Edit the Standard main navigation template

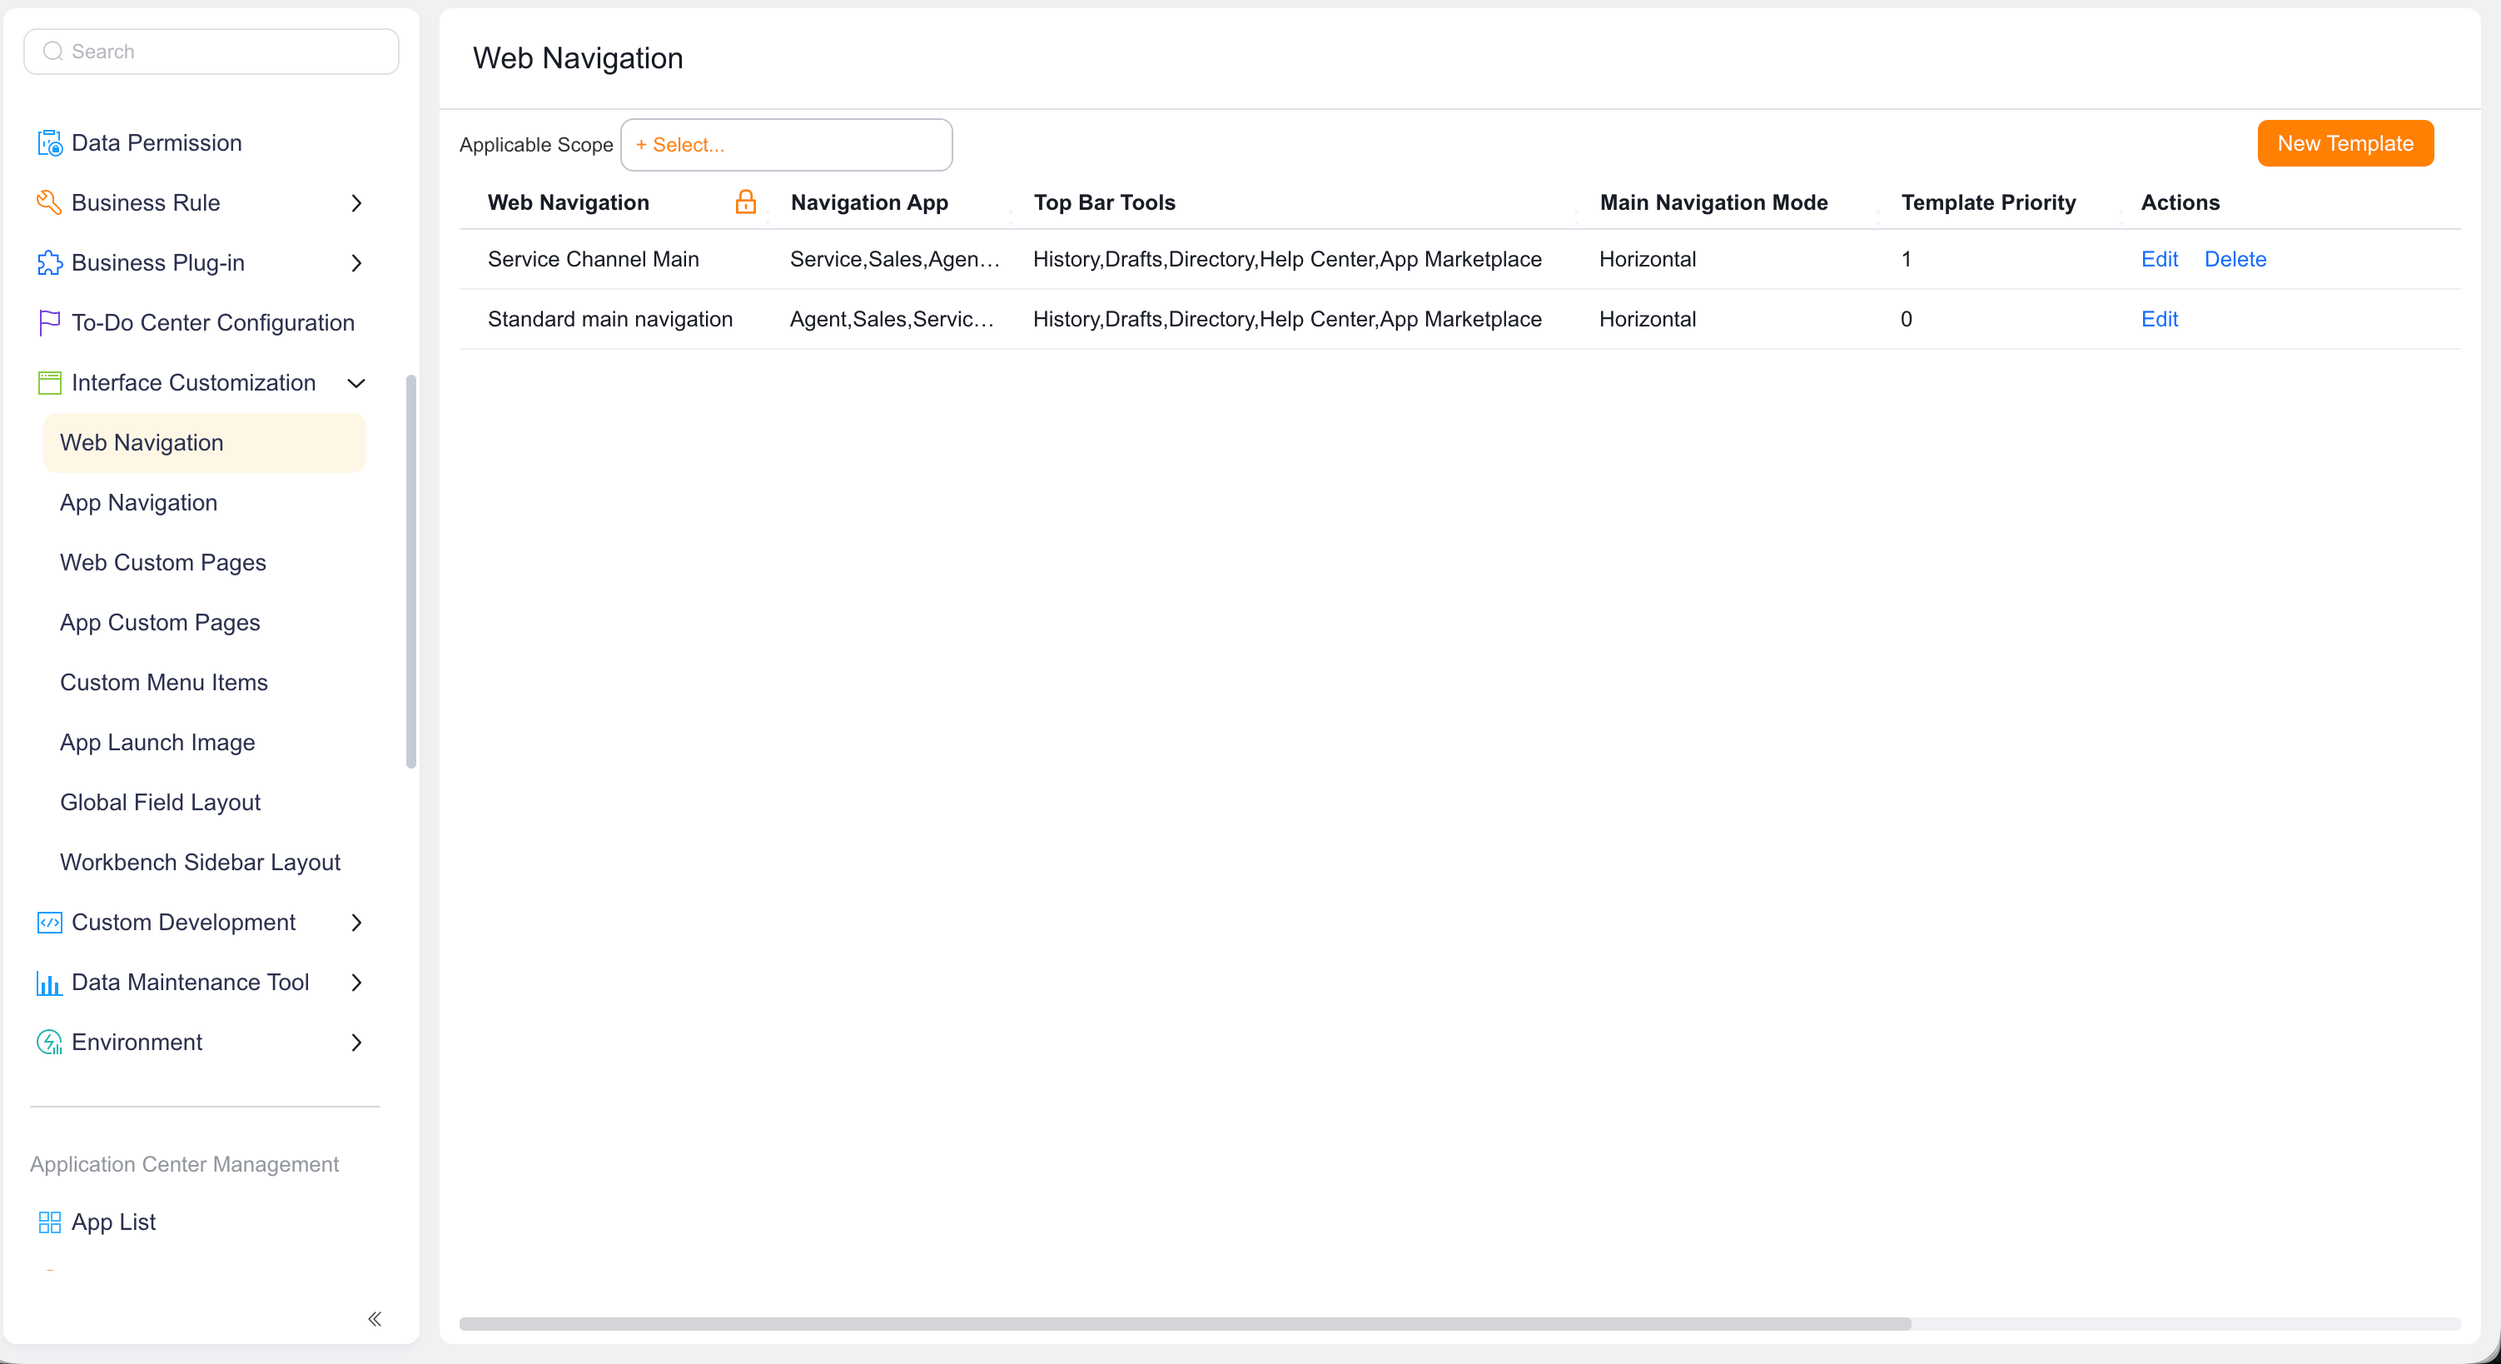[2160, 320]
